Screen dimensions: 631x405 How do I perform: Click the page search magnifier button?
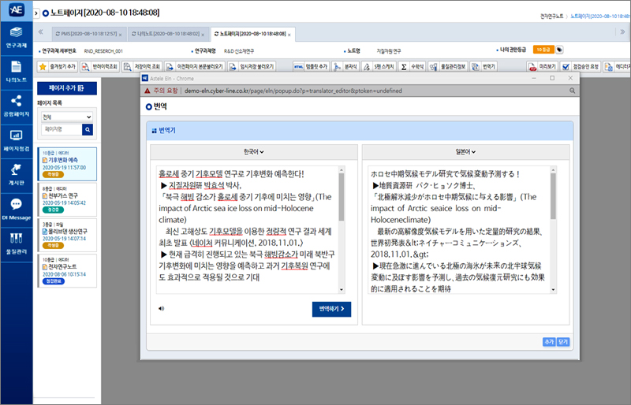click(88, 128)
